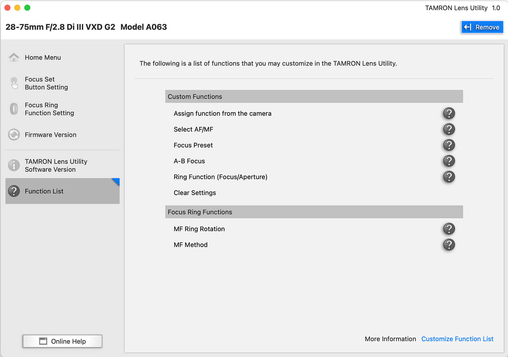Open TAMRON Lens Utility Software Version
This screenshot has height=357, width=508.
[x=56, y=165]
